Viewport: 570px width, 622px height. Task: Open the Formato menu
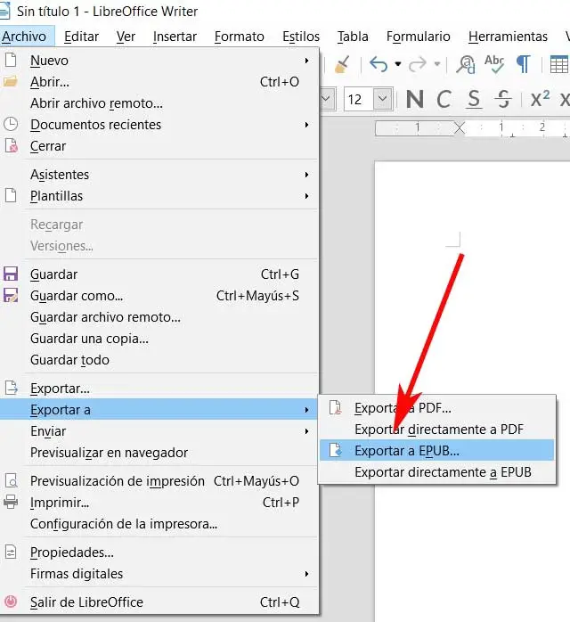pos(239,37)
